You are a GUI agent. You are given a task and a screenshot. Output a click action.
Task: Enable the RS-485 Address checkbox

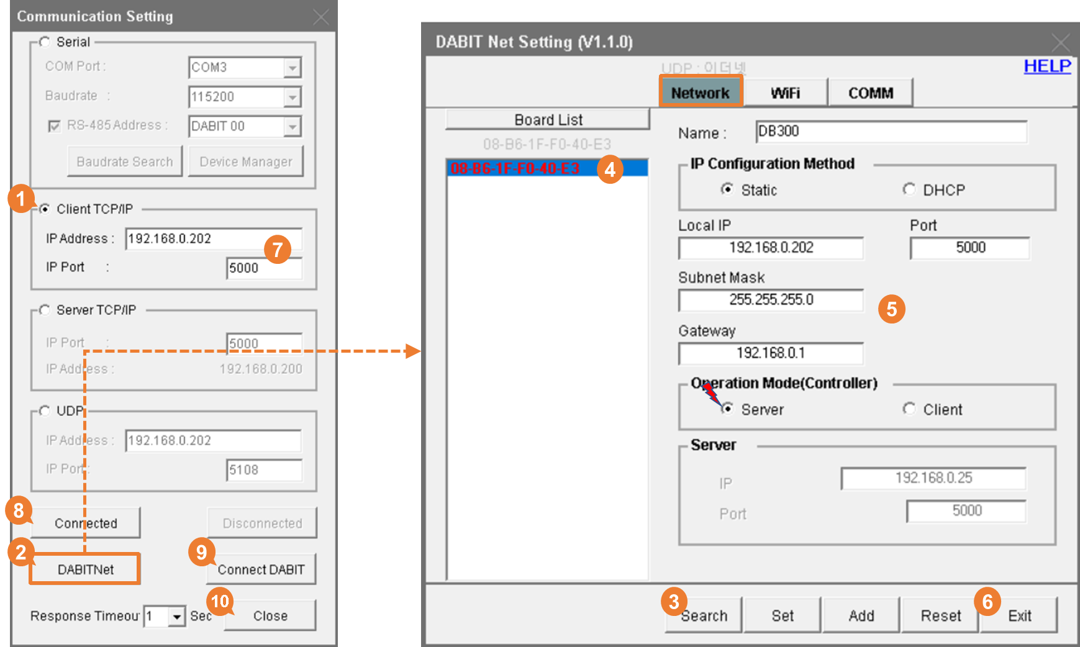click(54, 125)
